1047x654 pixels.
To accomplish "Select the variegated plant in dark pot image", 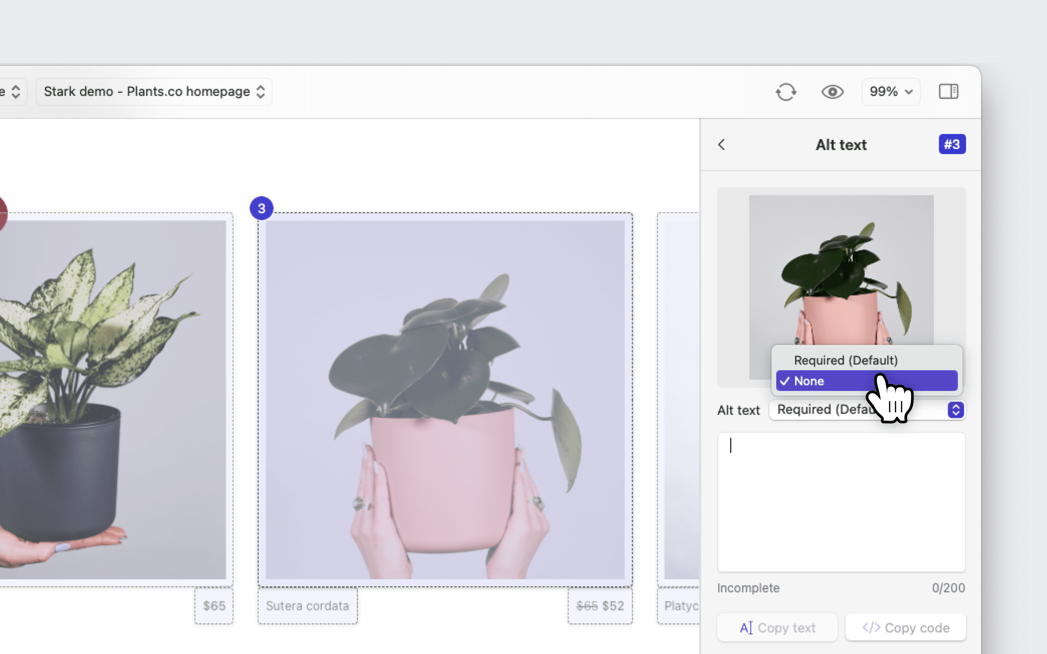I will 113,400.
